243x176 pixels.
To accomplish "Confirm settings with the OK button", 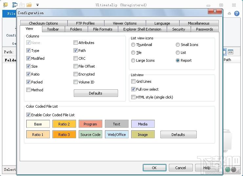I will [x=154, y=168].
